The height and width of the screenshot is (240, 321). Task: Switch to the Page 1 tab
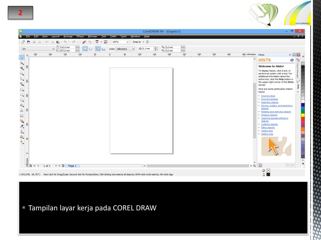coord(72,166)
